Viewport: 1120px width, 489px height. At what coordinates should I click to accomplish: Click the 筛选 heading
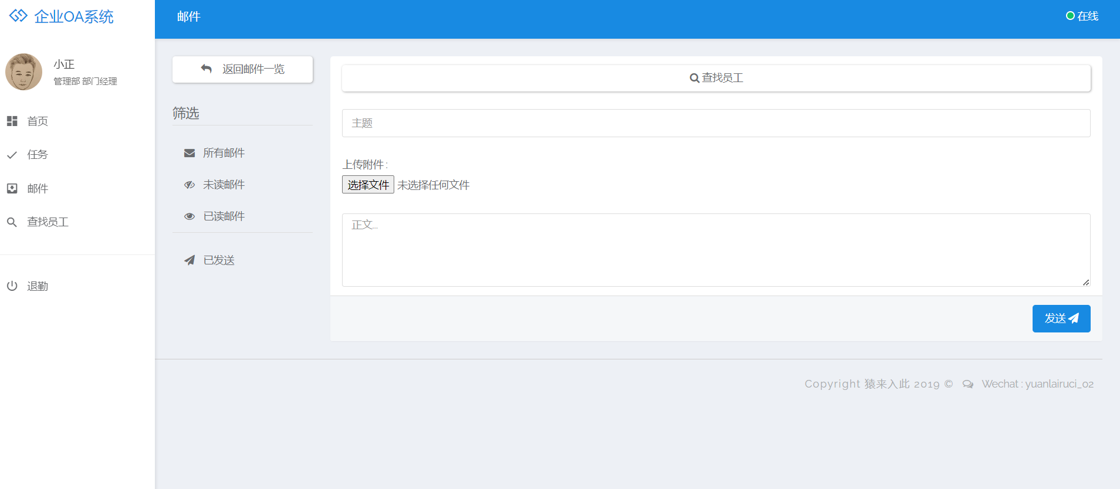click(186, 113)
